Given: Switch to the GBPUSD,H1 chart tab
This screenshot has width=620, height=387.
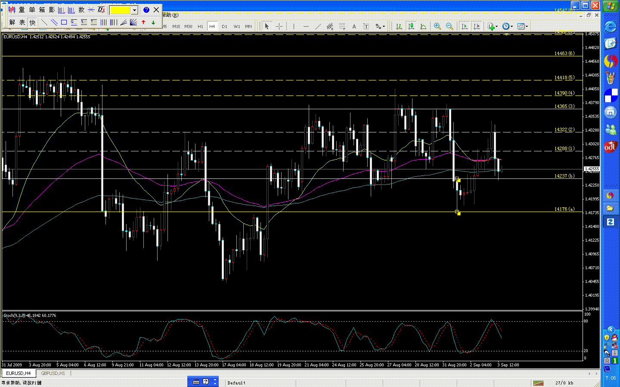Looking at the screenshot, I should (x=53, y=373).
